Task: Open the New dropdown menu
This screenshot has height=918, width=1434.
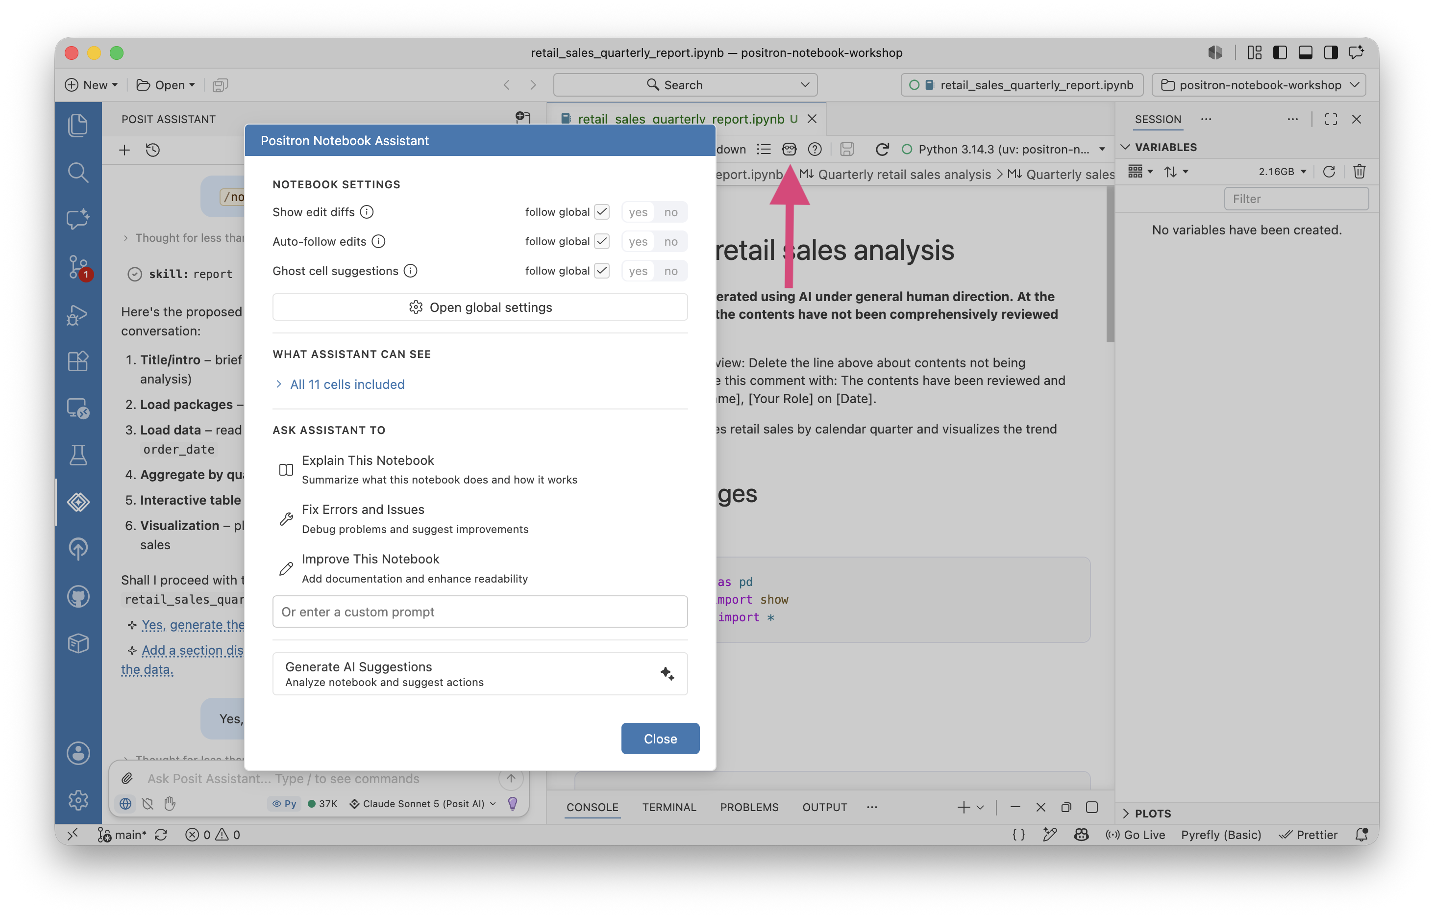Action: [x=91, y=85]
